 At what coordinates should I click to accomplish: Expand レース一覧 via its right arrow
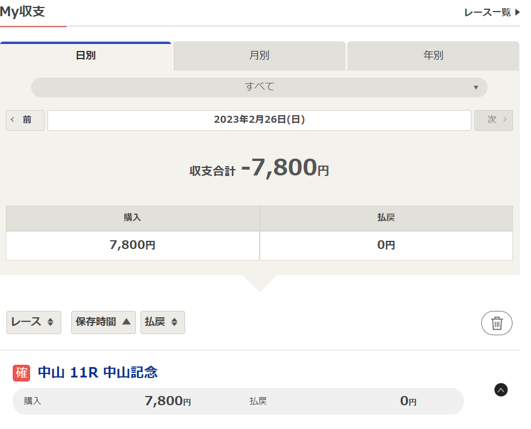(x=515, y=12)
